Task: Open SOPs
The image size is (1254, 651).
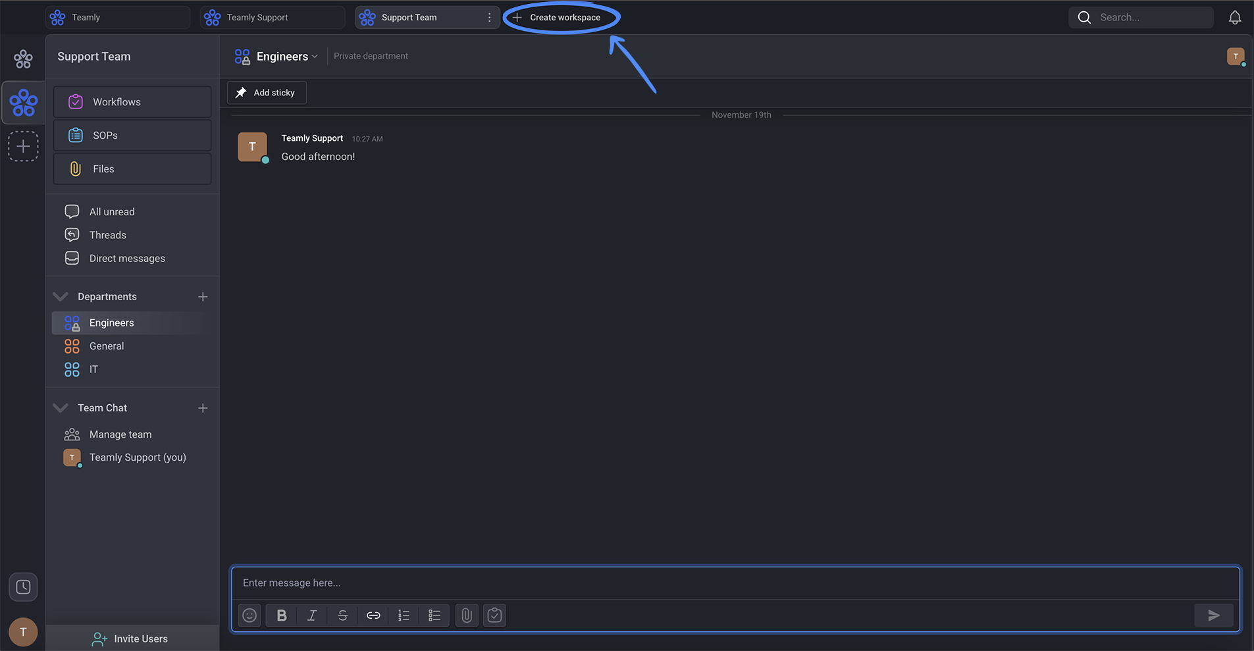Action: [132, 136]
